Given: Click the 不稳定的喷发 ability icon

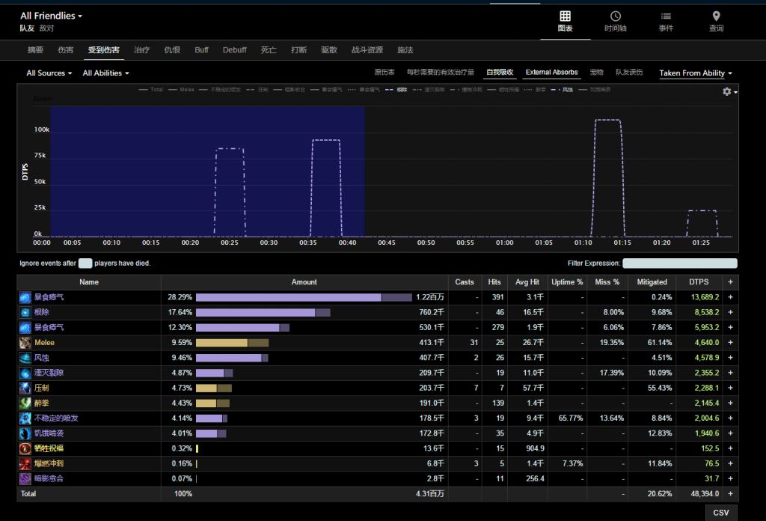Looking at the screenshot, I should [25, 418].
